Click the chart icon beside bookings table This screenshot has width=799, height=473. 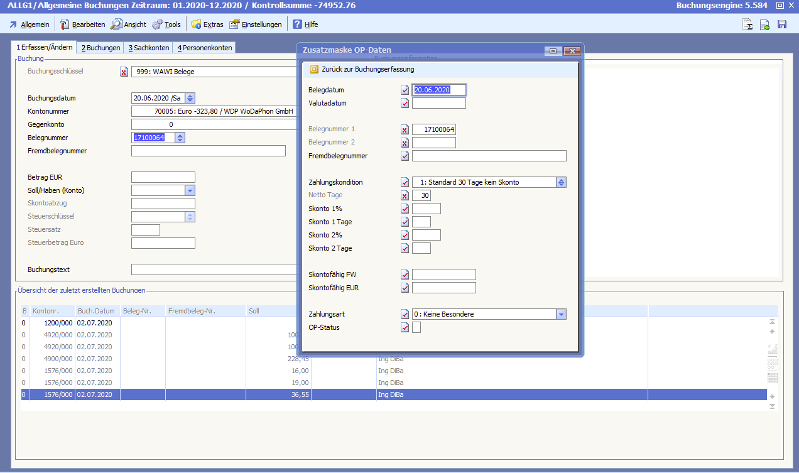click(772, 349)
